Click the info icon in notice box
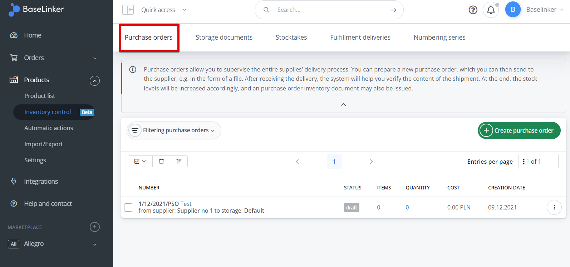Screen dimensions: 570x267 (133, 69)
